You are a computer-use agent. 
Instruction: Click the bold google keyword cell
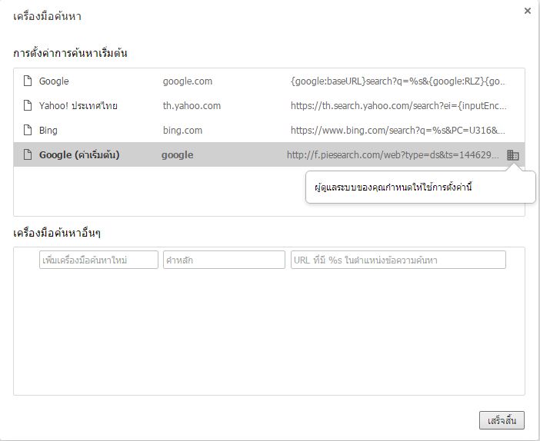(x=178, y=155)
